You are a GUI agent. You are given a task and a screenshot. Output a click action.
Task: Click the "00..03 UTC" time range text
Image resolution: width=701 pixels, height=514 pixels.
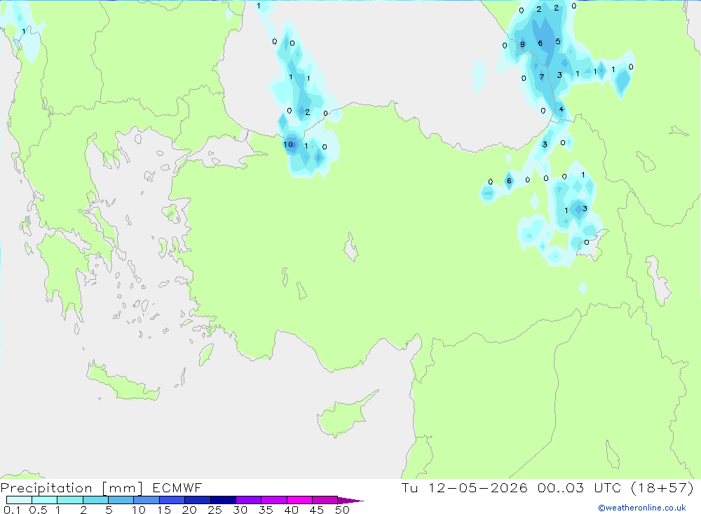(x=580, y=487)
